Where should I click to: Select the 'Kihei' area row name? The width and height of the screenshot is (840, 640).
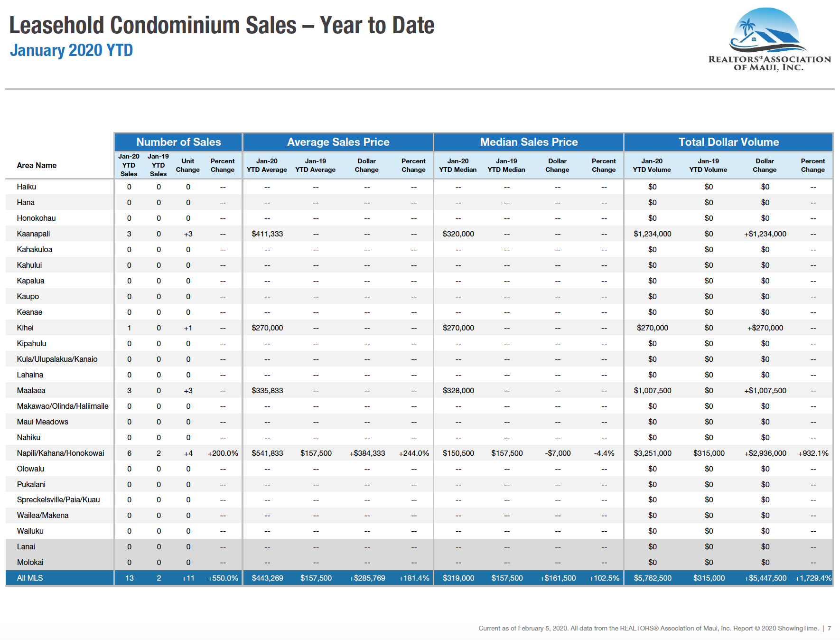point(25,328)
